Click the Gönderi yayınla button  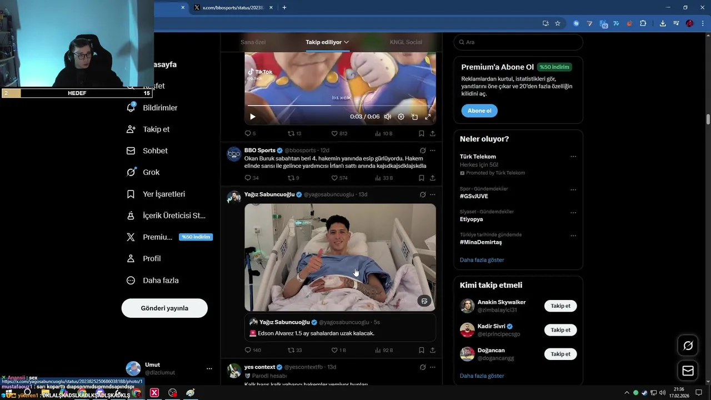[x=164, y=308]
